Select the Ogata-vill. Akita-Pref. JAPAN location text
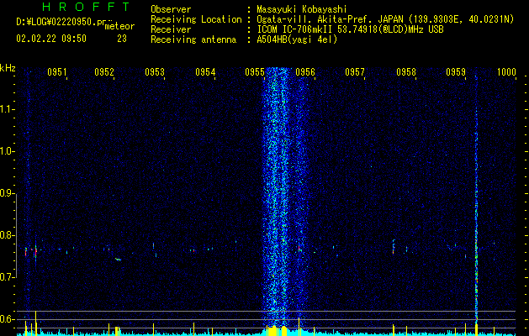 385,19
